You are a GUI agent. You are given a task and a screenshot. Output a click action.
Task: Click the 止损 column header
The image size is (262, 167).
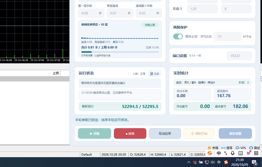(x=56, y=73)
